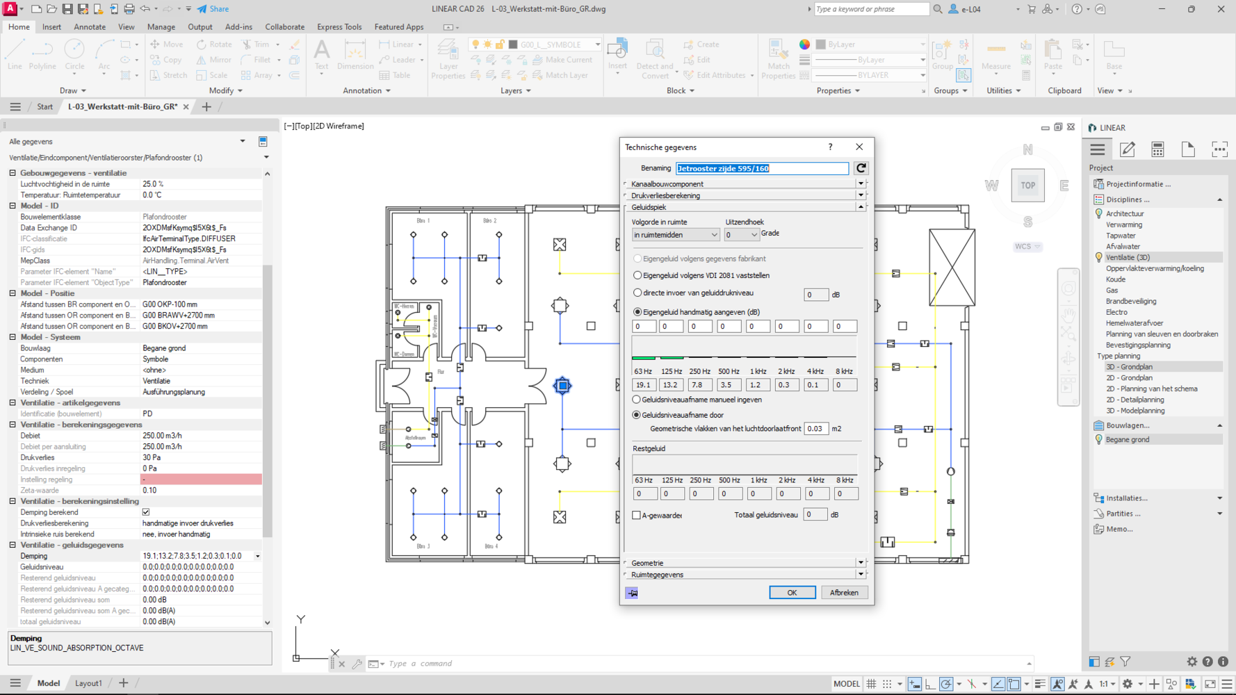Viewport: 1236px width, 695px height.
Task: Click the ByLayer object color swatch
Action: pyautogui.click(x=820, y=44)
